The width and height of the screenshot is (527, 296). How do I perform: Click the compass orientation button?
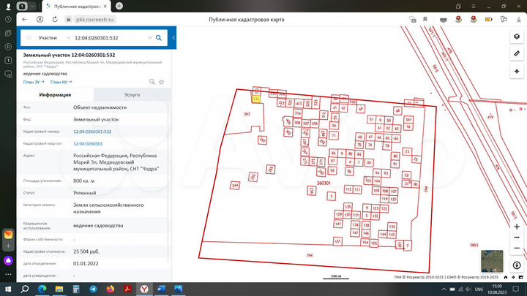(x=517, y=265)
